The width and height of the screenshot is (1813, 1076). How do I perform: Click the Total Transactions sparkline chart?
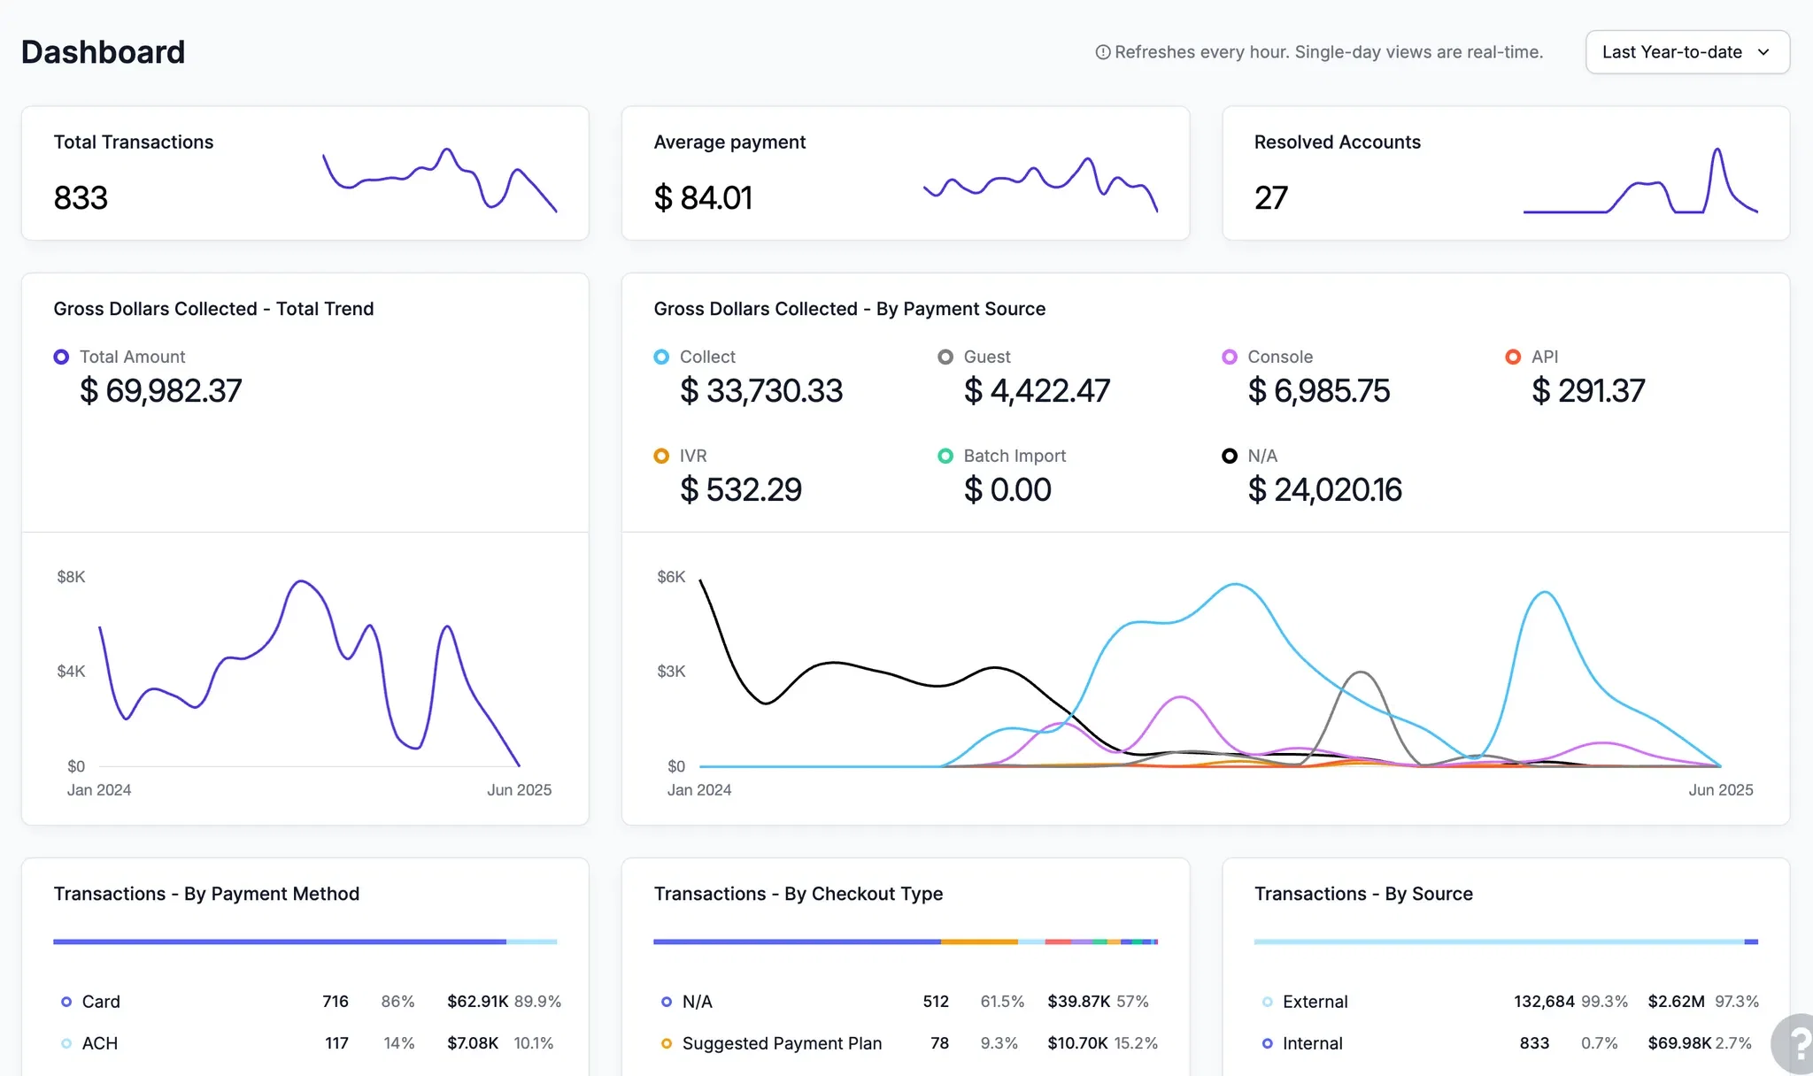click(440, 180)
